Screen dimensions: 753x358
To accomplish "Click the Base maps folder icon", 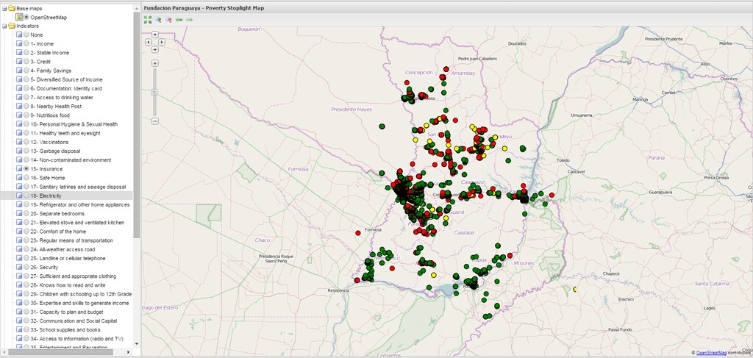I will pos(12,8).
